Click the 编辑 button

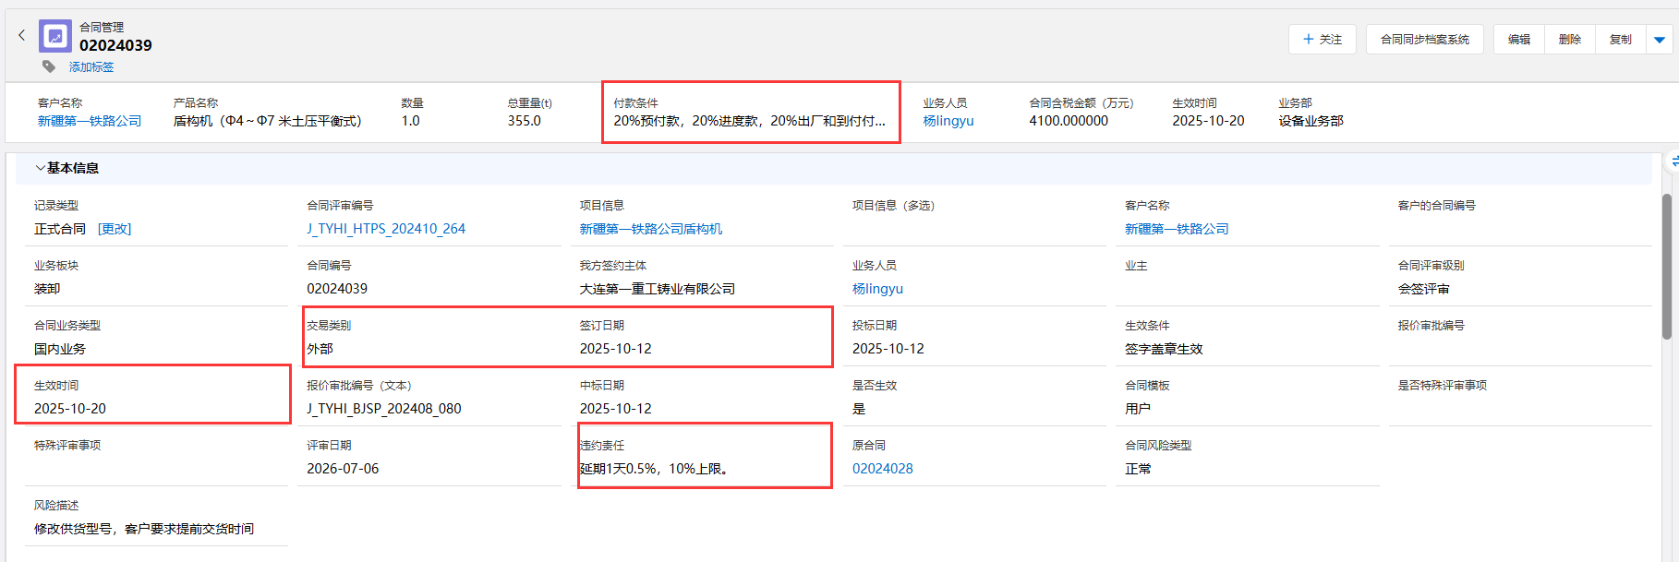pyautogui.click(x=1518, y=40)
